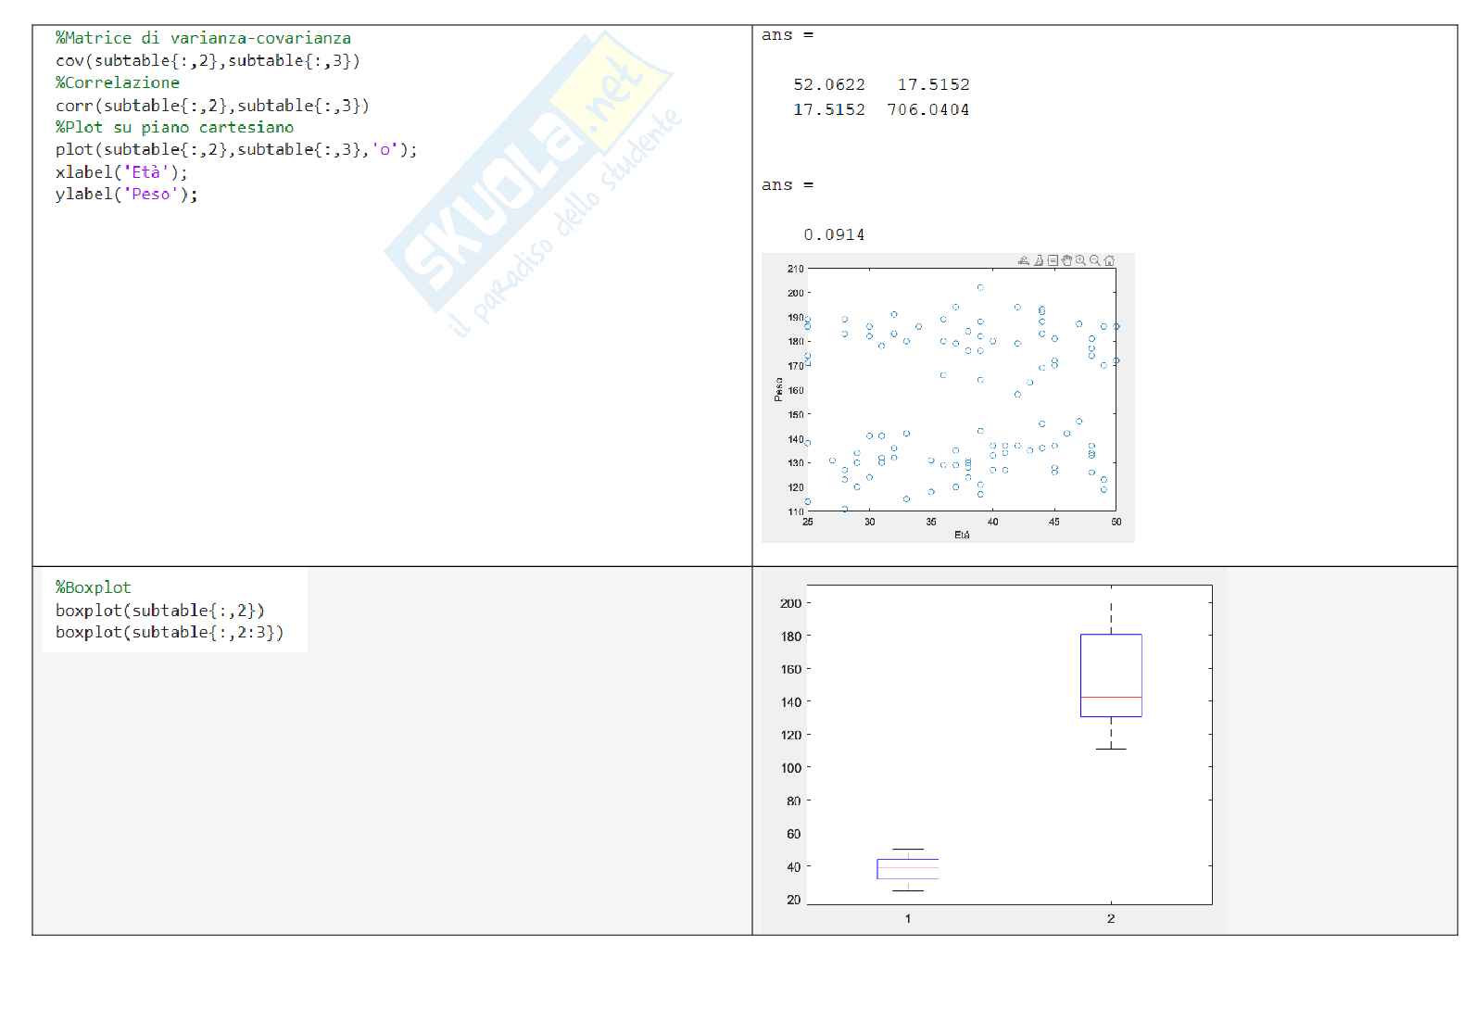The width and height of the screenshot is (1463, 1034).
Task: Click the Restore View home icon
Action: [x=1109, y=261]
